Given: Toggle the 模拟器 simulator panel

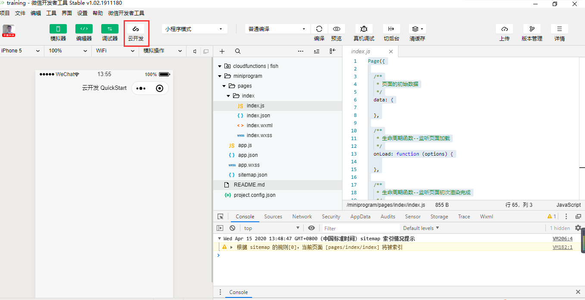Looking at the screenshot, I should pos(58,29).
